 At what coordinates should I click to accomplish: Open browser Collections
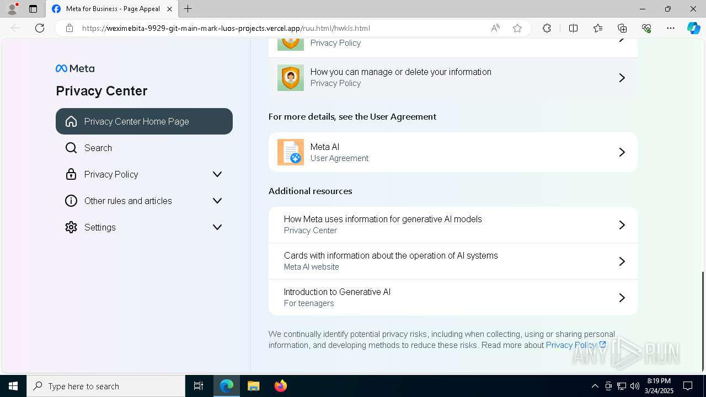click(x=622, y=28)
